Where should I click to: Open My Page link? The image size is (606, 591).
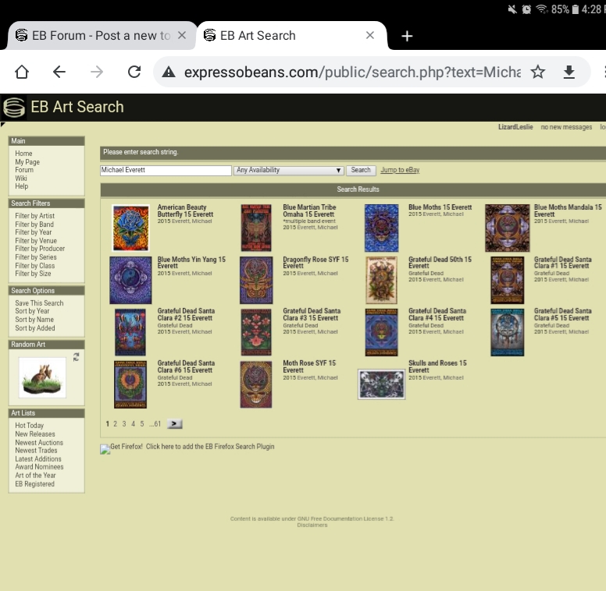click(x=27, y=162)
